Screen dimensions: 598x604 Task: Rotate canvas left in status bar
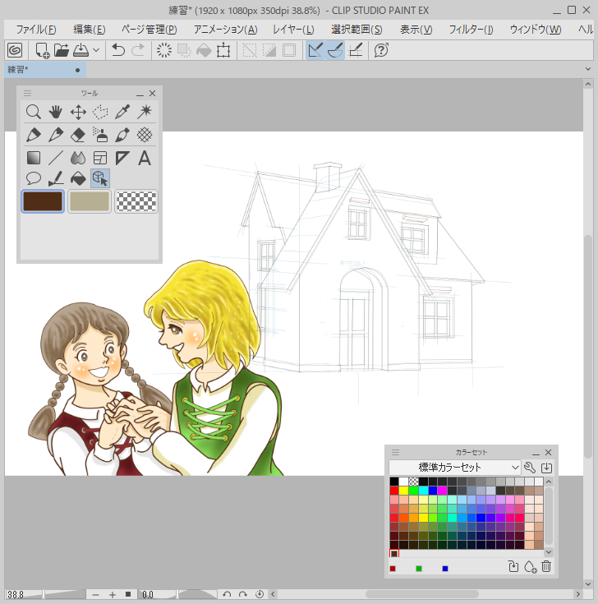click(227, 594)
